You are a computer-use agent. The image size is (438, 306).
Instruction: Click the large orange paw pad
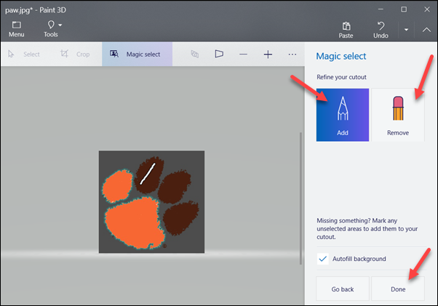coord(135,222)
